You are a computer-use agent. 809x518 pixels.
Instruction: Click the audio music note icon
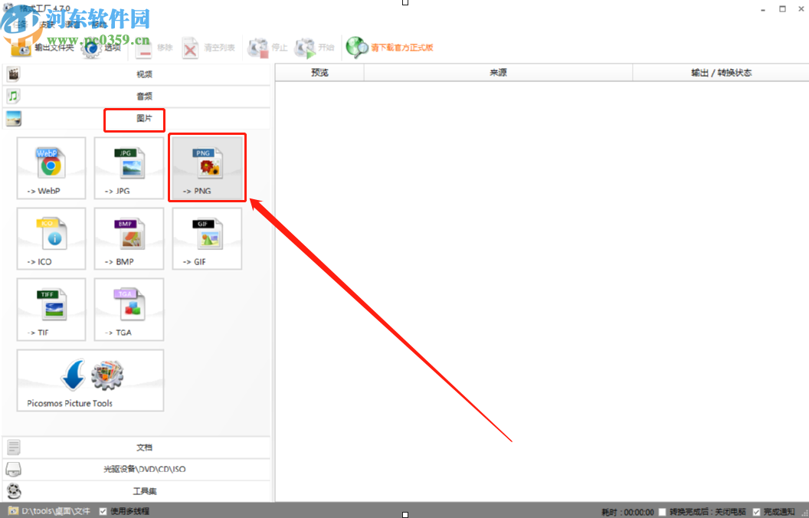(14, 96)
